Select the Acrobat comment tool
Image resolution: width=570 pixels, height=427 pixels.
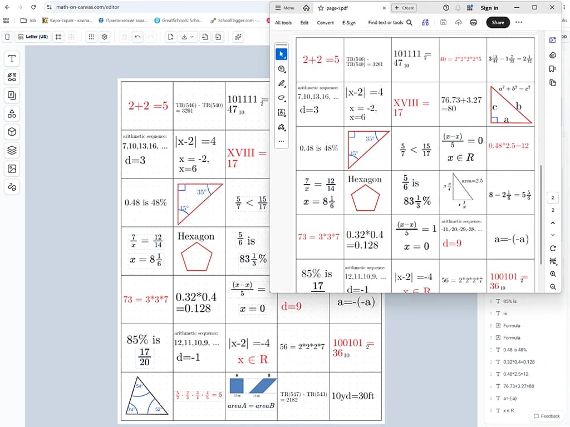click(281, 68)
